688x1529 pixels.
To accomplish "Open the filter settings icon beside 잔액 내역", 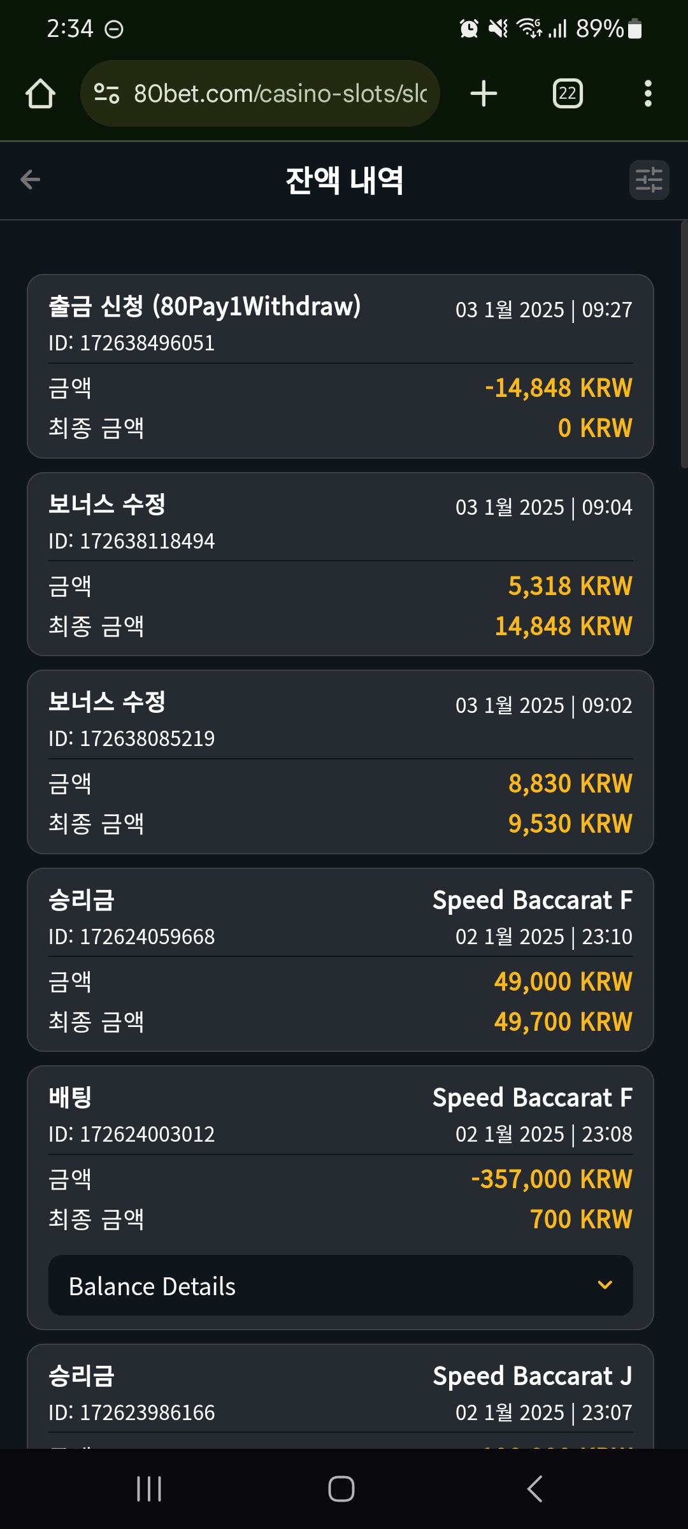I will tap(649, 180).
